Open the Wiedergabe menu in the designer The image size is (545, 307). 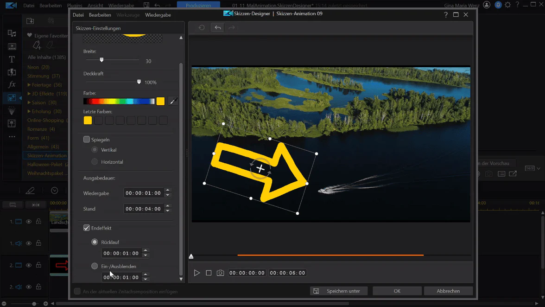coord(158,15)
